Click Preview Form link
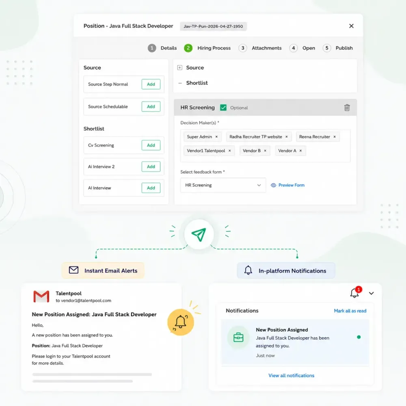This screenshot has width=406, height=406. click(291, 185)
